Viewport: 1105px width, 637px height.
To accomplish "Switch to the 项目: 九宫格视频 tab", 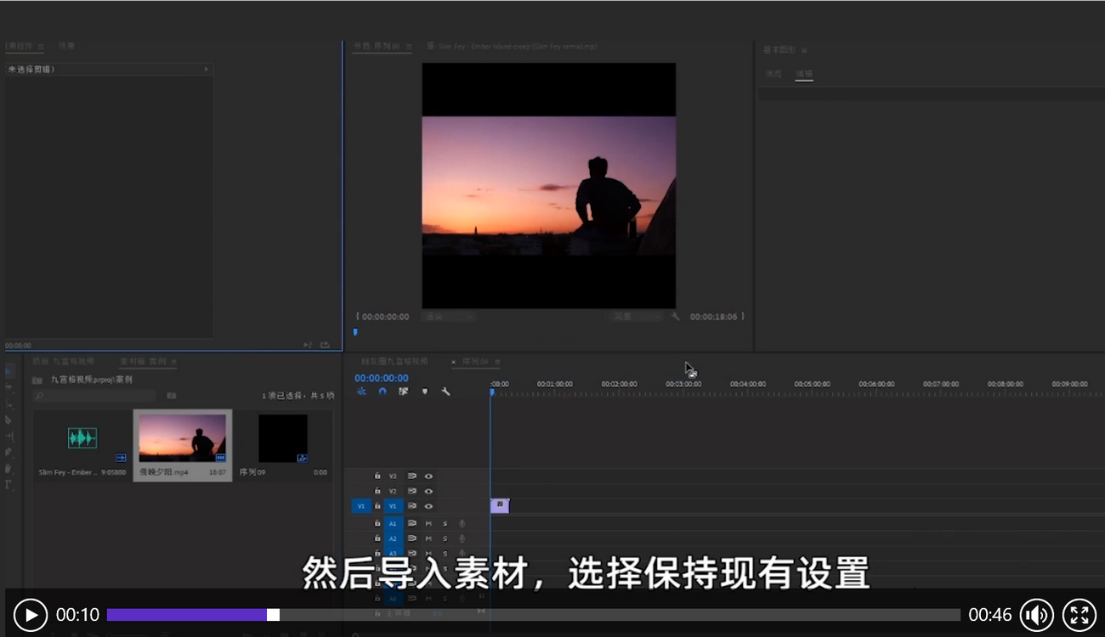I will (64, 362).
